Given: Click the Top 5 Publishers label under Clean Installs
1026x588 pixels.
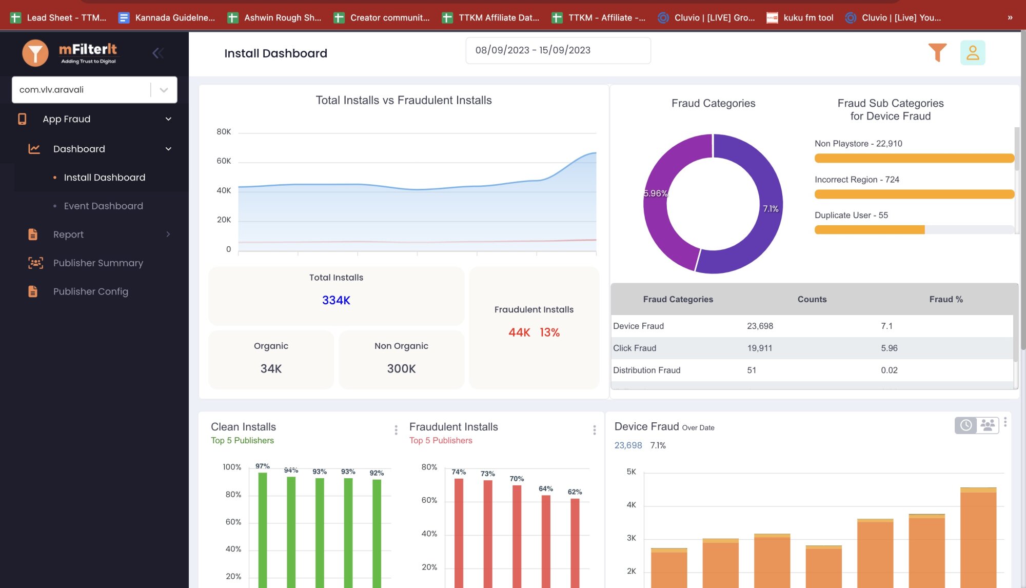Looking at the screenshot, I should pos(242,440).
